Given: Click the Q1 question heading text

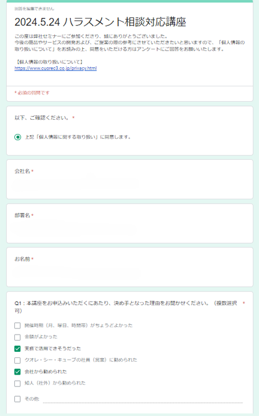Looking at the screenshot, I should [x=126, y=307].
